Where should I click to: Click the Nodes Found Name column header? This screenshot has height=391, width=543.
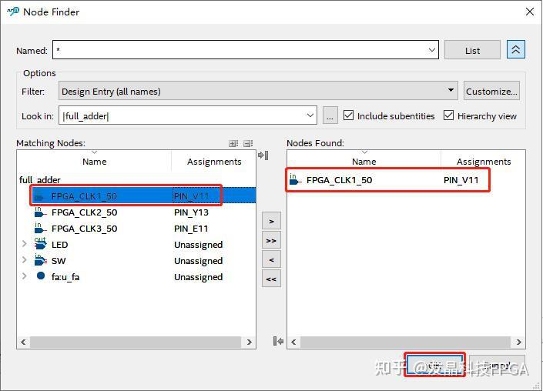click(x=364, y=162)
